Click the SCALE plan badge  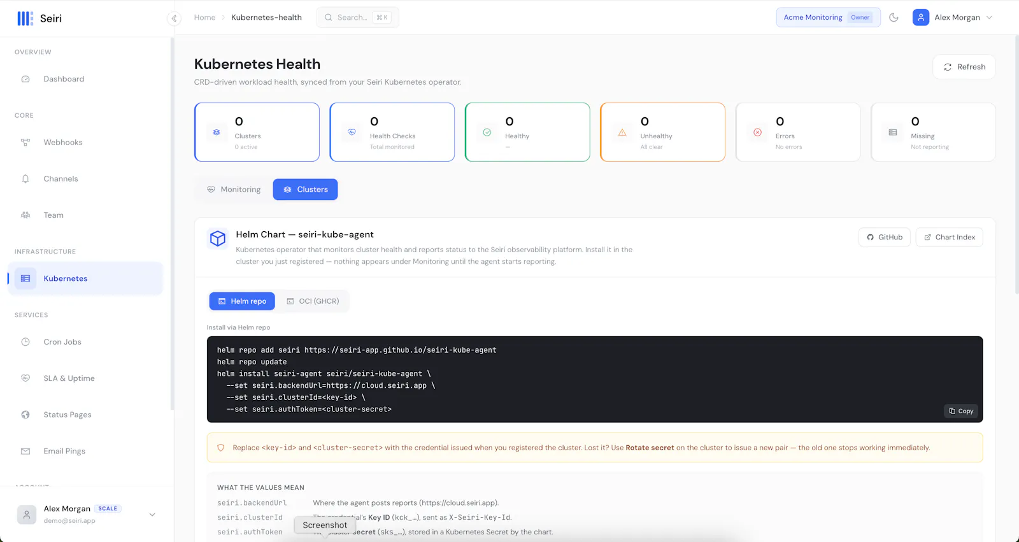click(108, 508)
